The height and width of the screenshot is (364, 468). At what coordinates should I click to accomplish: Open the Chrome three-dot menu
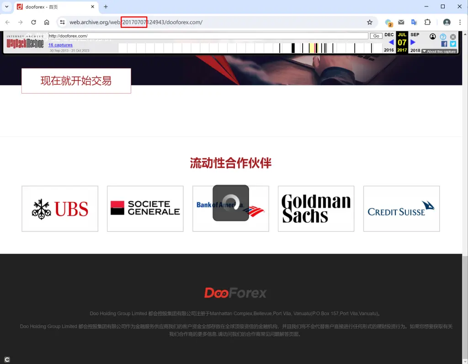tap(460, 22)
